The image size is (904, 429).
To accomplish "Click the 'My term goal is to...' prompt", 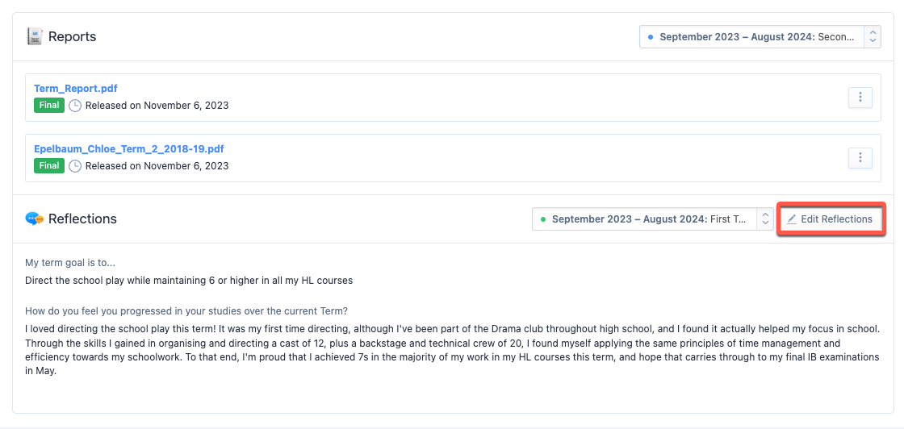I will (x=70, y=263).
